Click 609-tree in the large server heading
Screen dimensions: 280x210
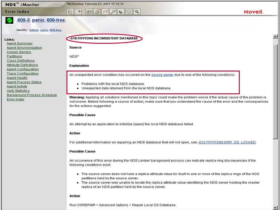(x=56, y=20)
